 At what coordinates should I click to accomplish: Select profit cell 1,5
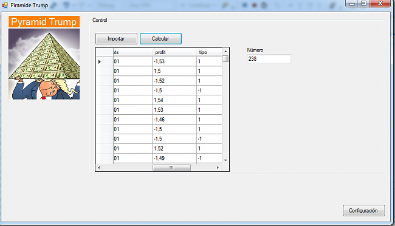coord(174,71)
